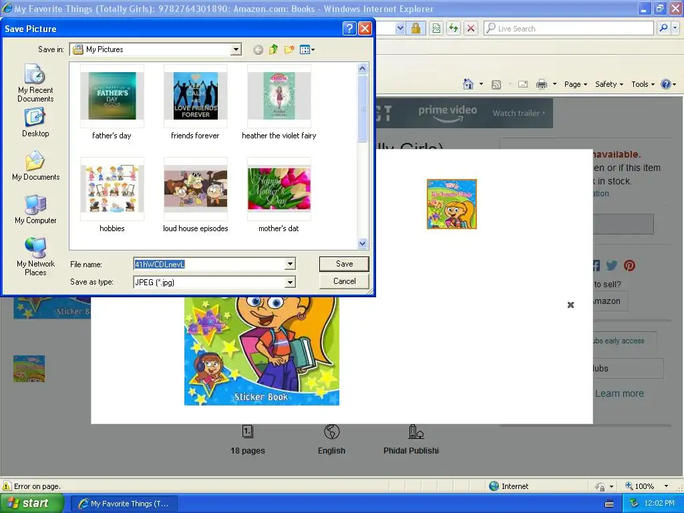Image resolution: width=684 pixels, height=513 pixels.
Task: Open My Documents in places bar
Action: point(35,166)
